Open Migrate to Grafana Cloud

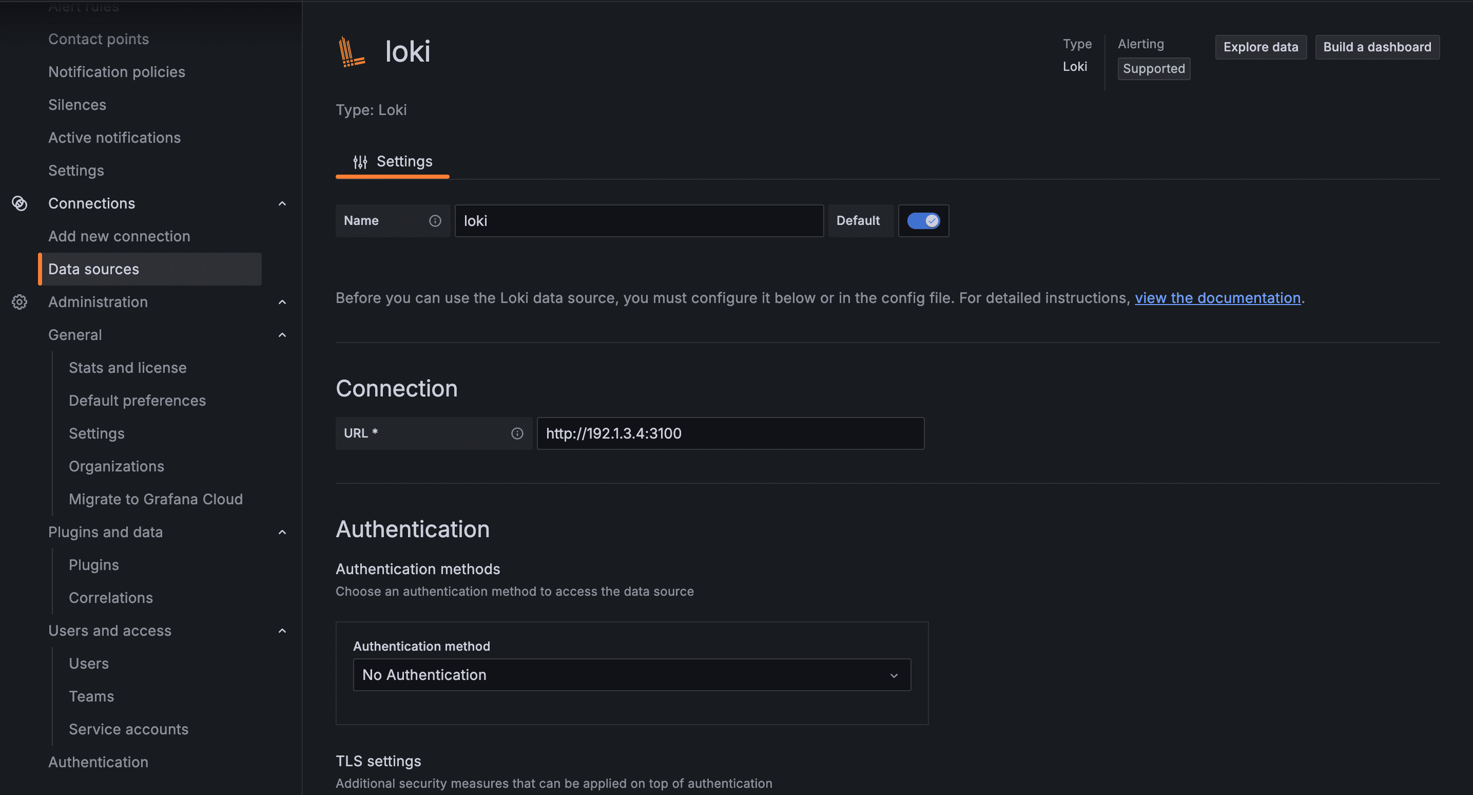[156, 499]
